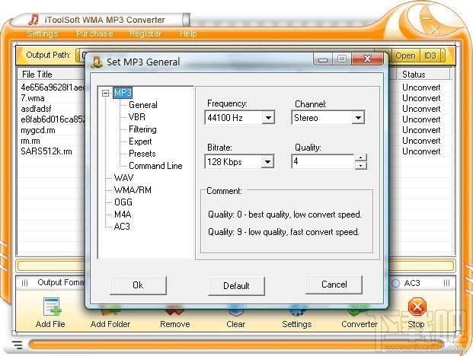The height and width of the screenshot is (356, 473).
Task: Click the bottom-left menu lines icon
Action: pos(18,345)
